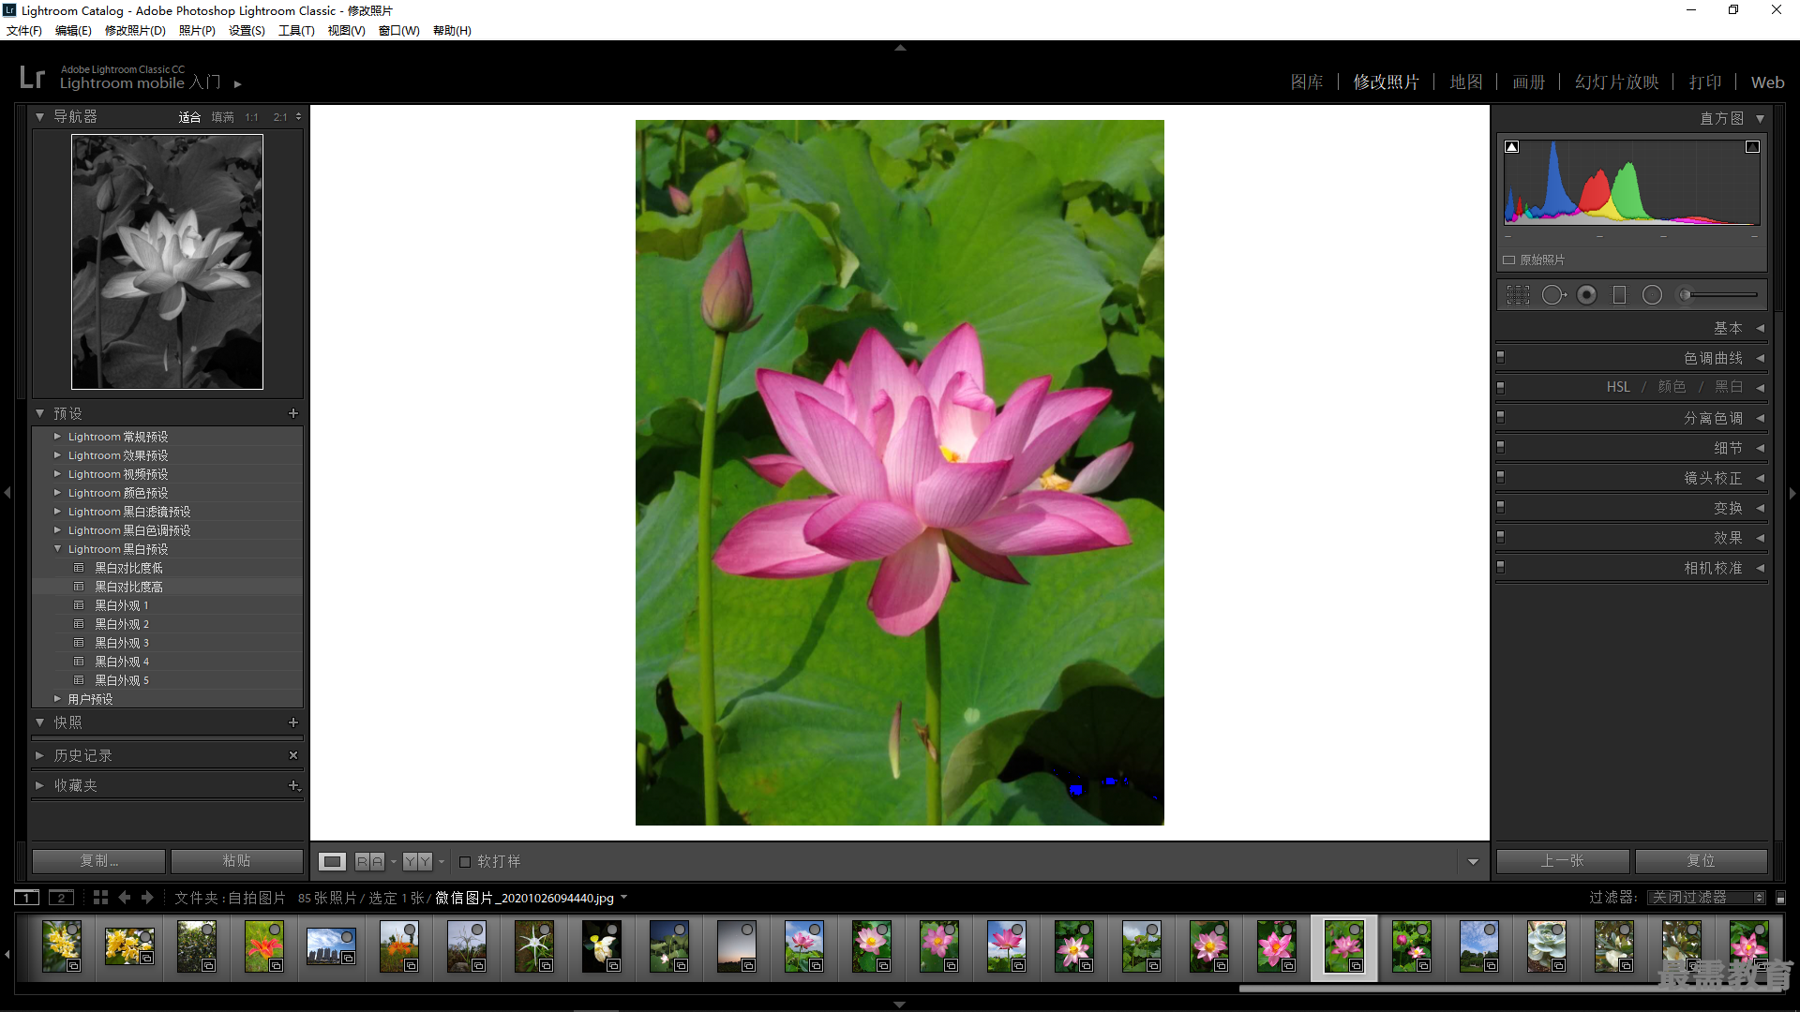
Task: Show second window display 2
Action: pyautogui.click(x=61, y=898)
